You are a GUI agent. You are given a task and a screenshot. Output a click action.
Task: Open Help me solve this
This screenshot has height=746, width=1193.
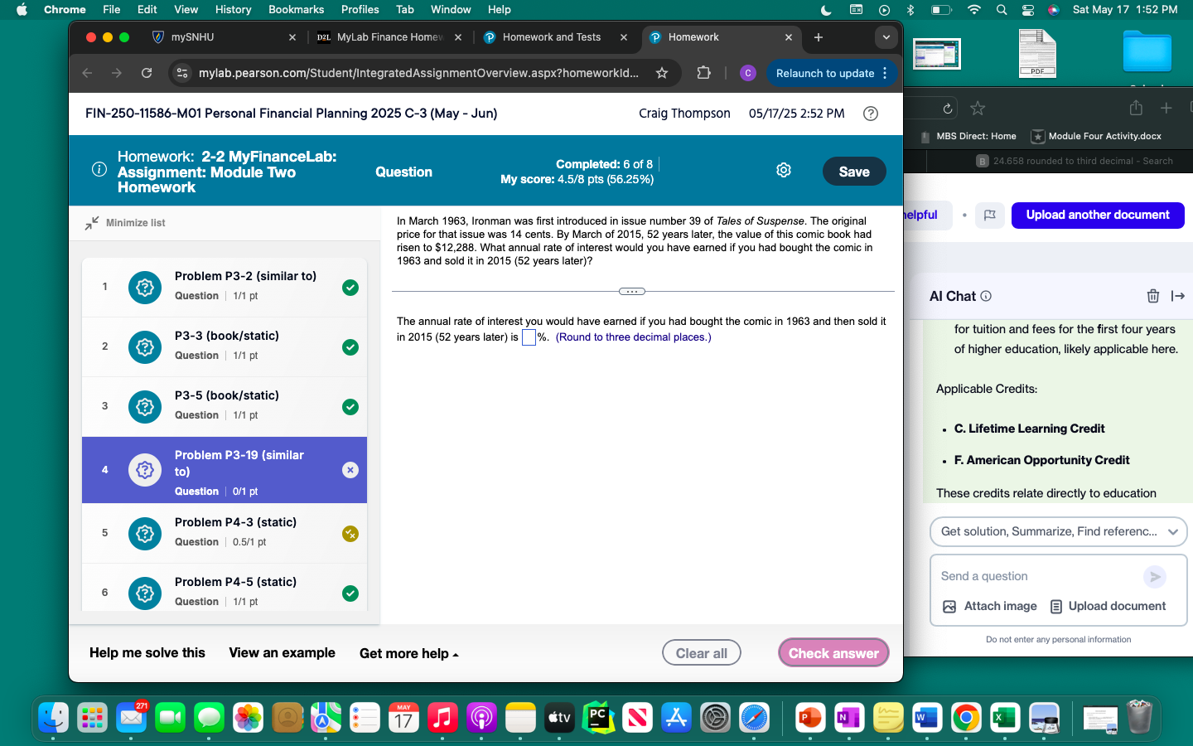(147, 653)
